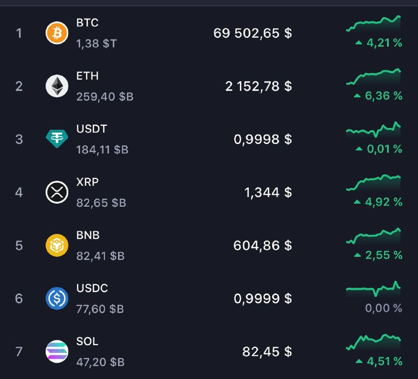This screenshot has width=418, height=379.
Task: Click the BTC price 69 502,65 $
Action: point(253,33)
